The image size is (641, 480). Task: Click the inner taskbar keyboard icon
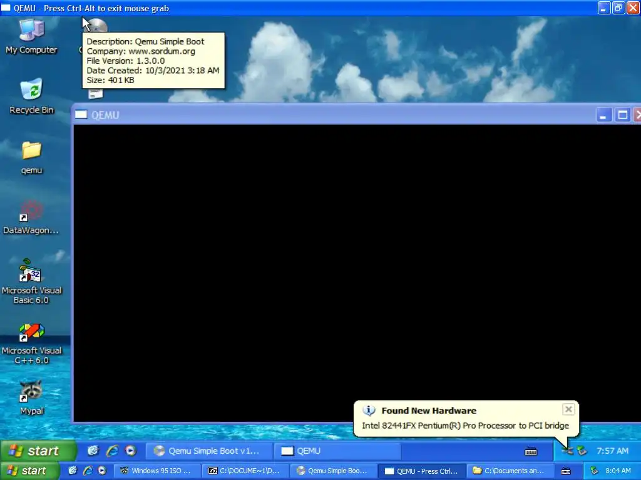tap(531, 451)
